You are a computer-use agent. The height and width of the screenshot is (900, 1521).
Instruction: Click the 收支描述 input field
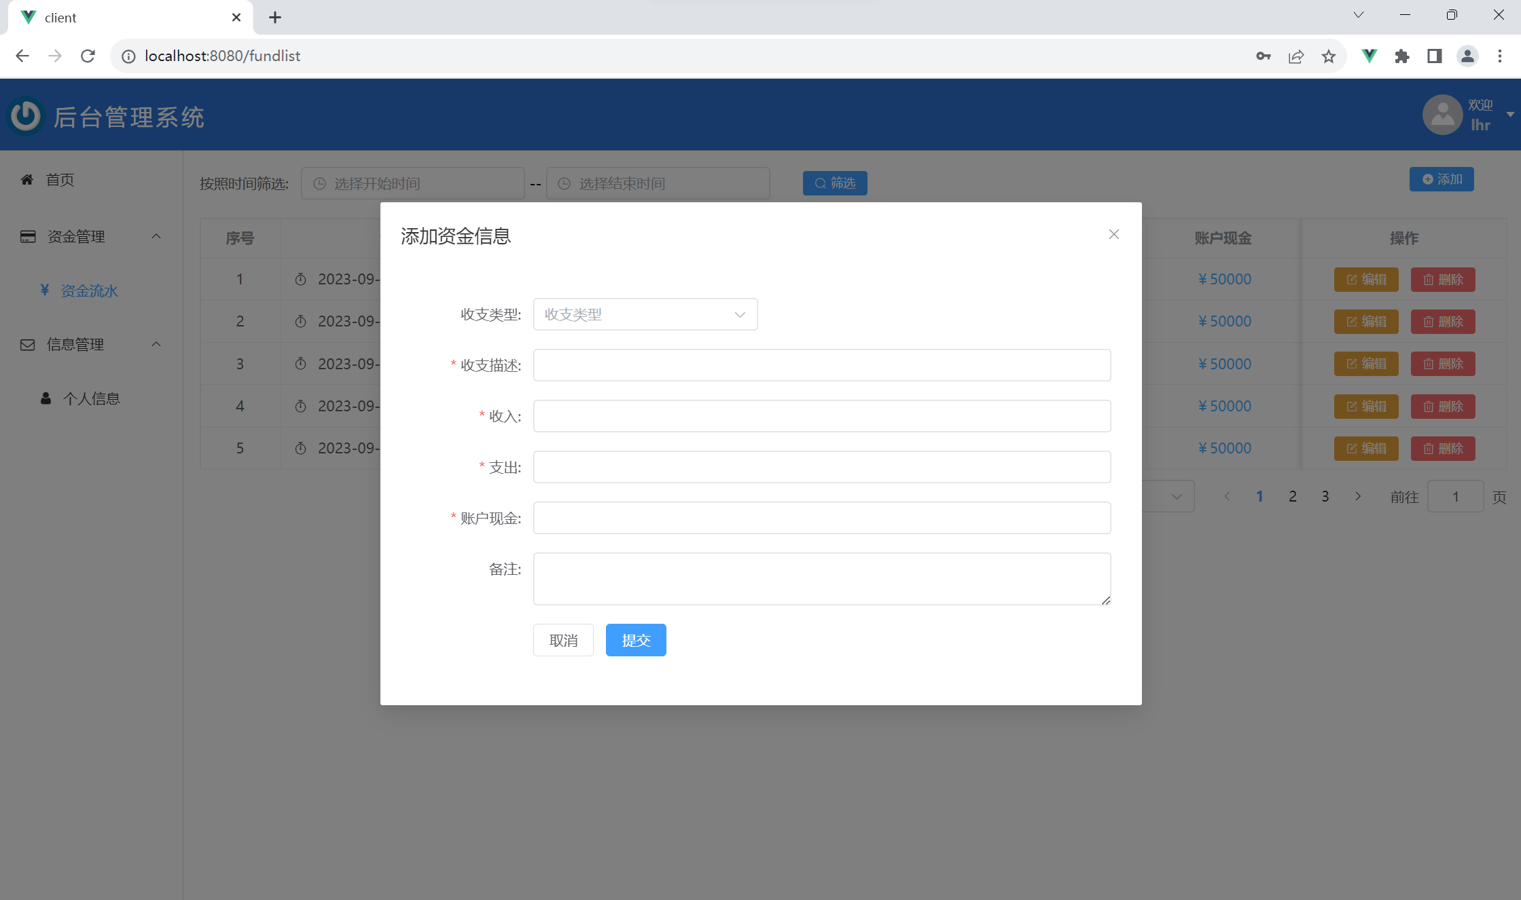pos(821,365)
